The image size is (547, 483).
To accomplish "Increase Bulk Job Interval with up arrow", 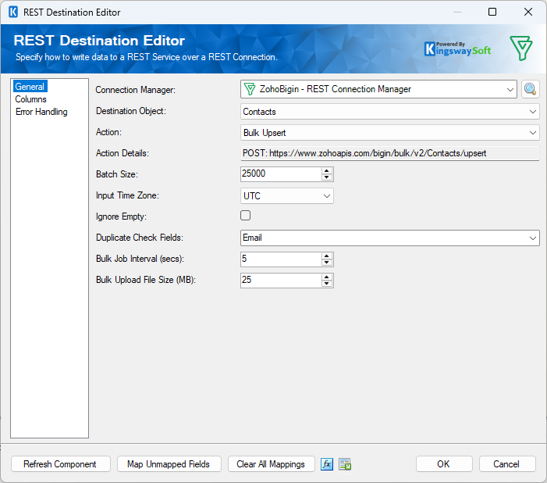I will coord(326,256).
